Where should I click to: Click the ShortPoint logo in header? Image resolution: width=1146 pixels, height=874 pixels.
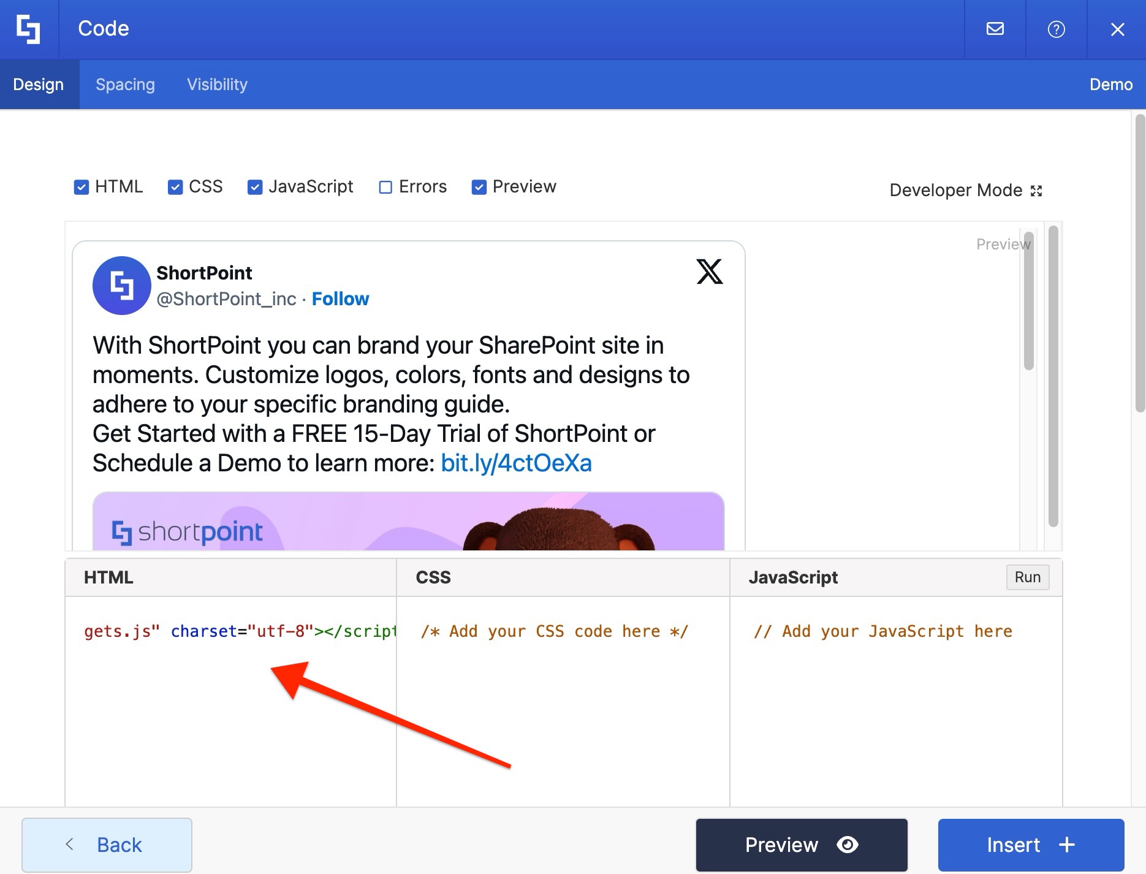click(x=28, y=29)
